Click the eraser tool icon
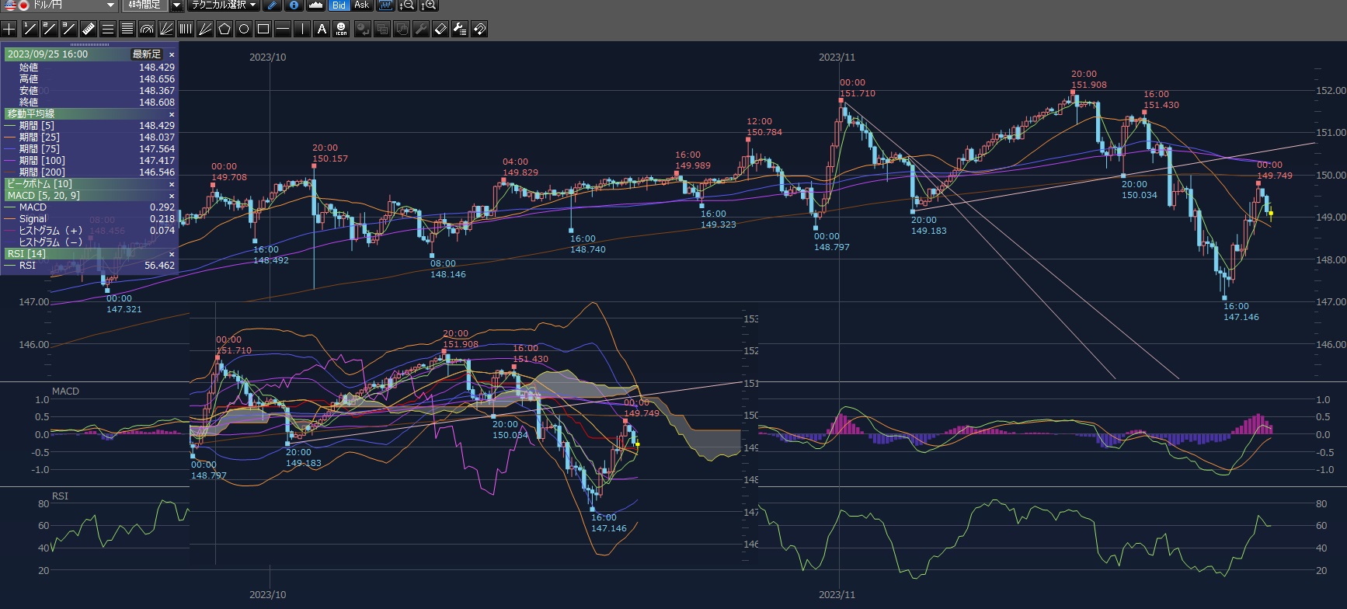 point(440,30)
